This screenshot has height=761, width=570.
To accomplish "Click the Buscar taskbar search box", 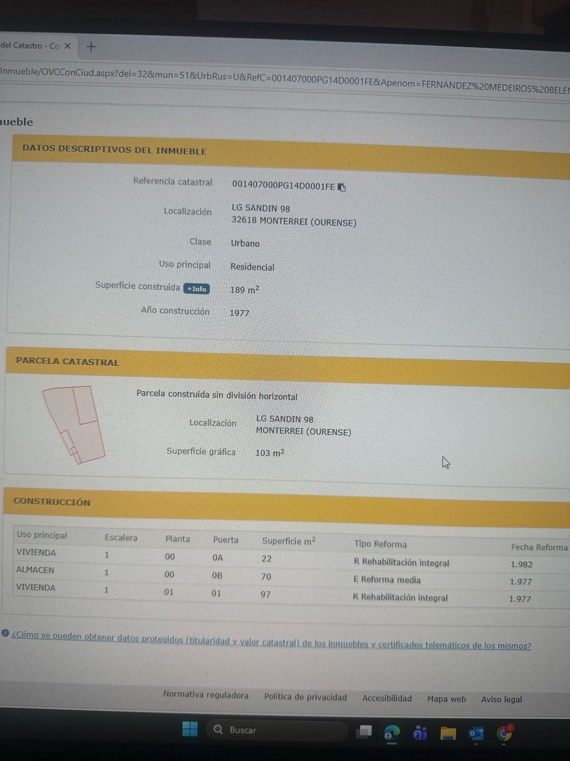I will click(x=277, y=729).
